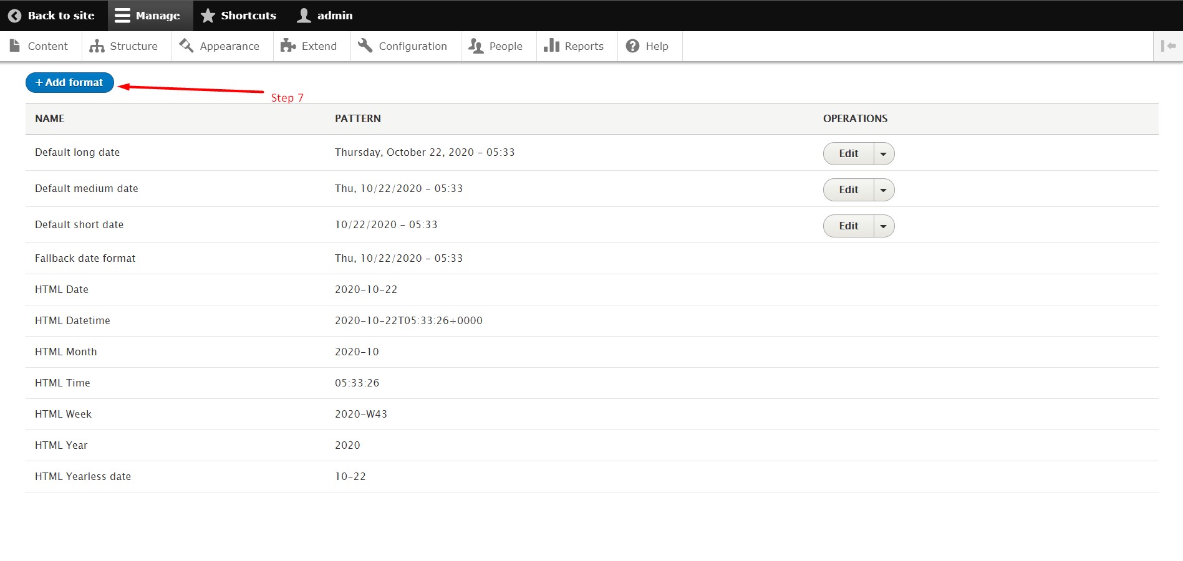Edit the Default long date format
Screen dimensions: 1183x561
coord(849,154)
